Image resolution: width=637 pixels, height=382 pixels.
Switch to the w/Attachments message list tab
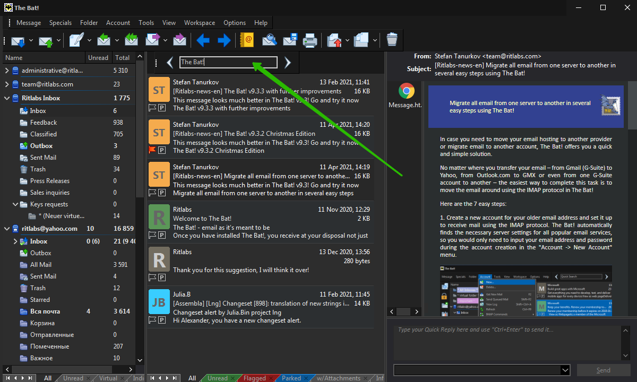click(x=338, y=378)
